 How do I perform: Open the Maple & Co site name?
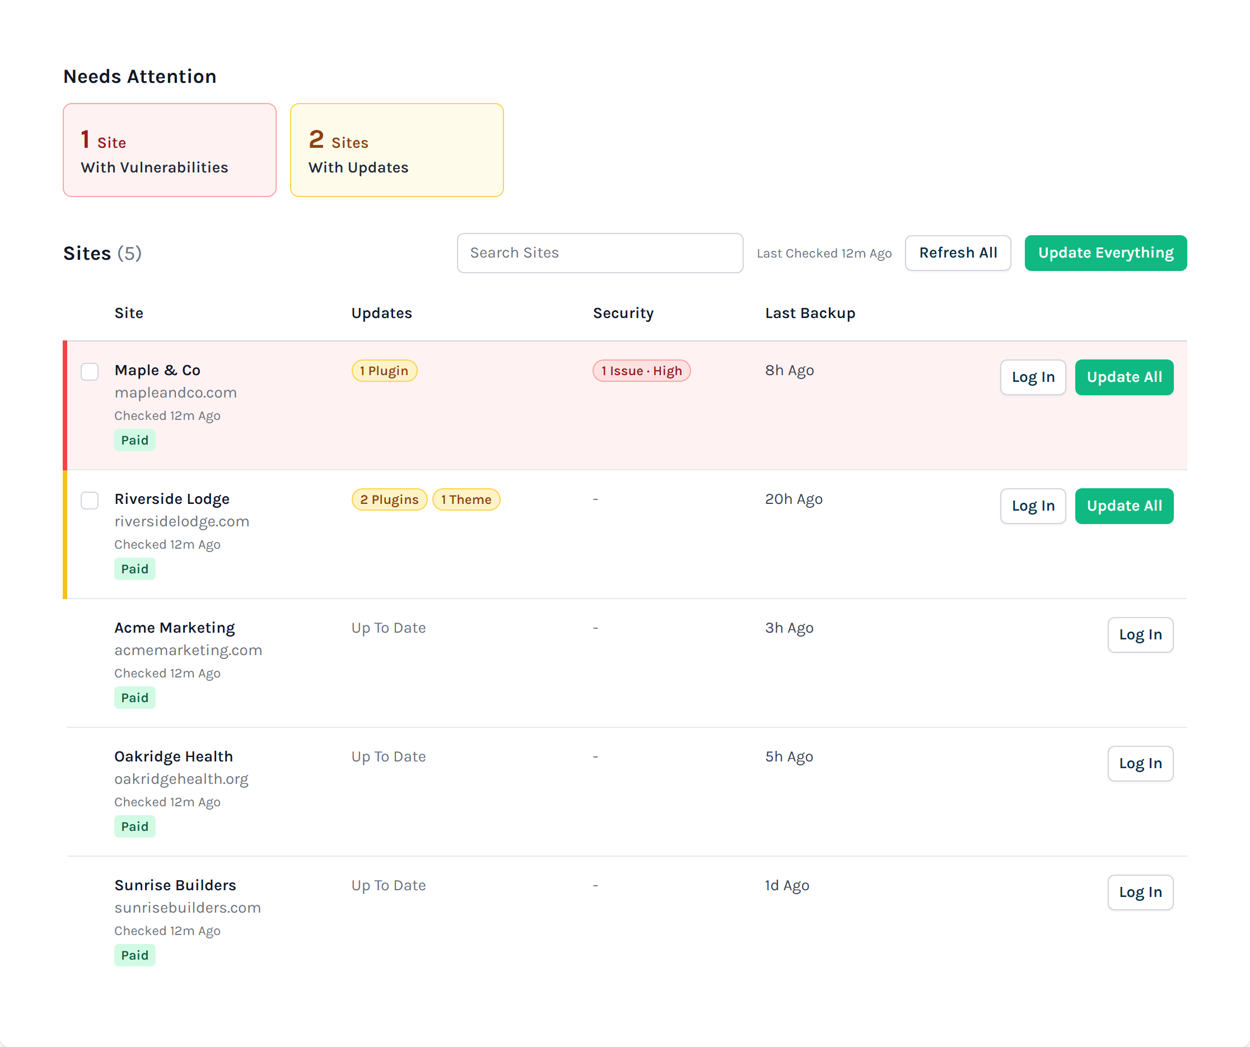point(157,370)
